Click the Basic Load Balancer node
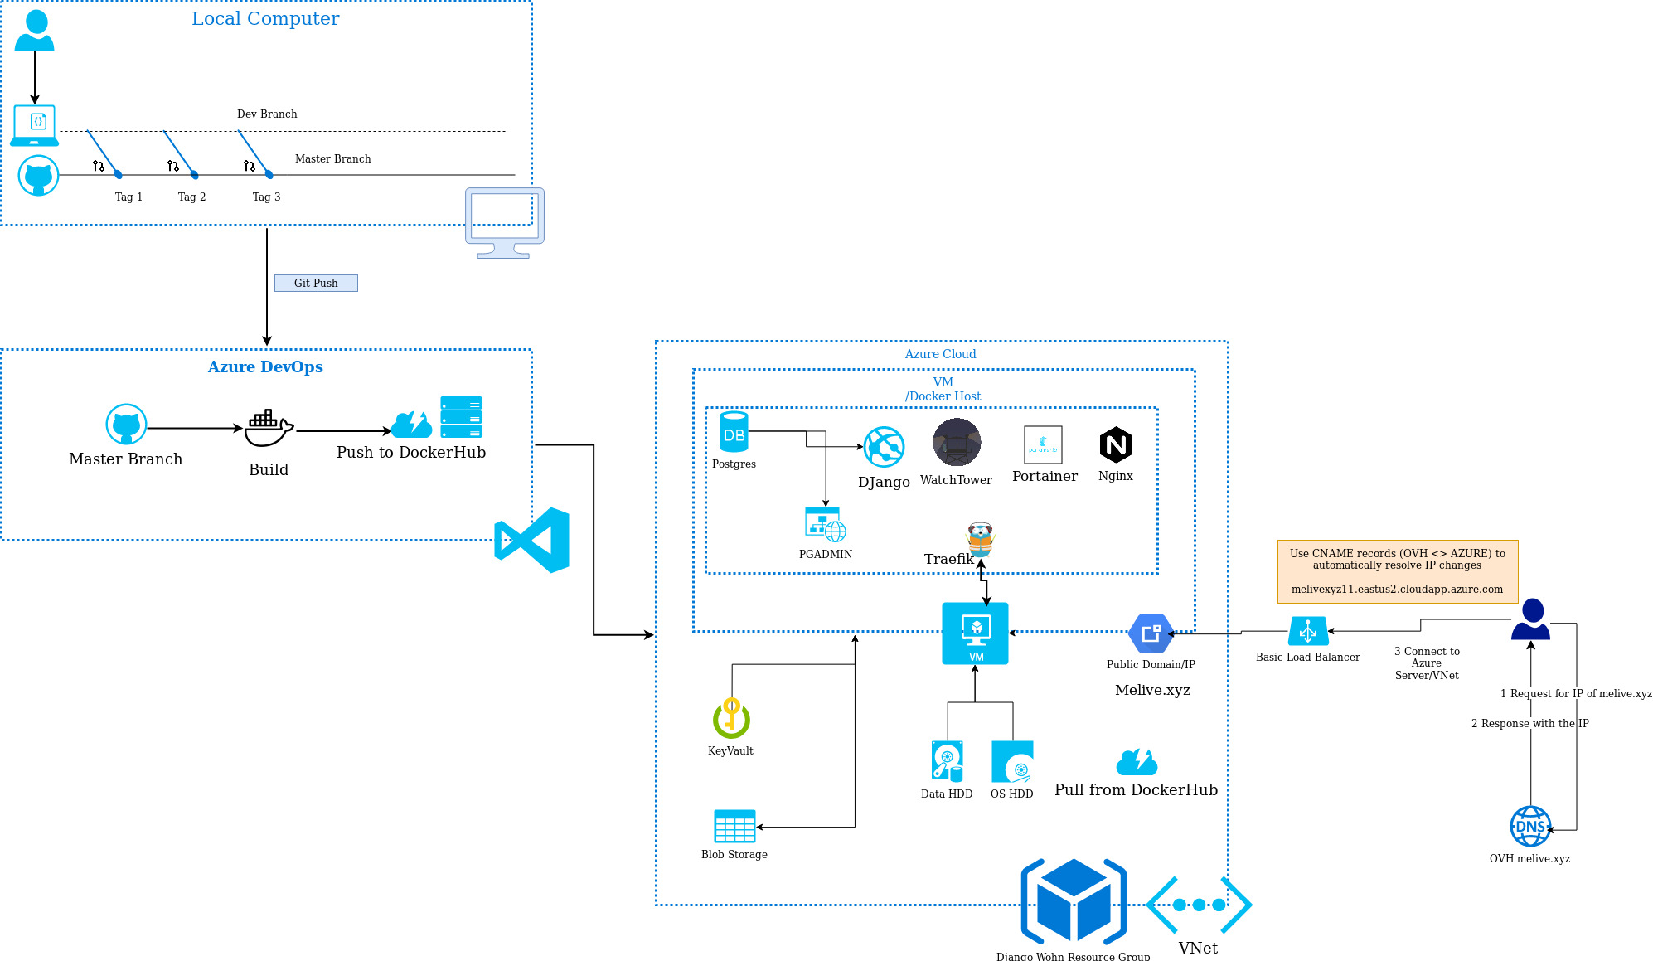This screenshot has width=1653, height=961. tap(1308, 632)
